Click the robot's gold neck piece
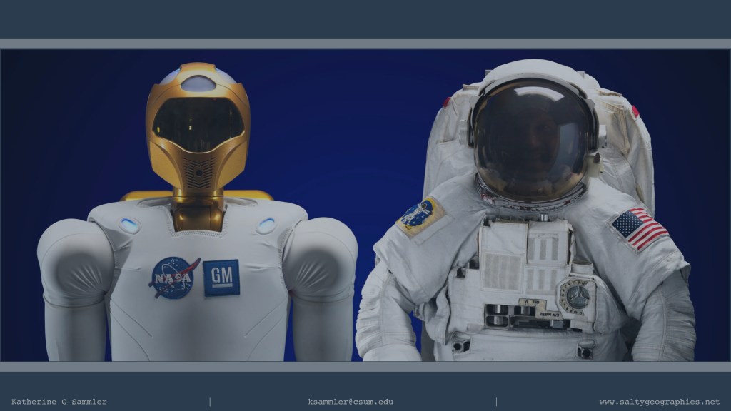 pyautogui.click(x=198, y=212)
